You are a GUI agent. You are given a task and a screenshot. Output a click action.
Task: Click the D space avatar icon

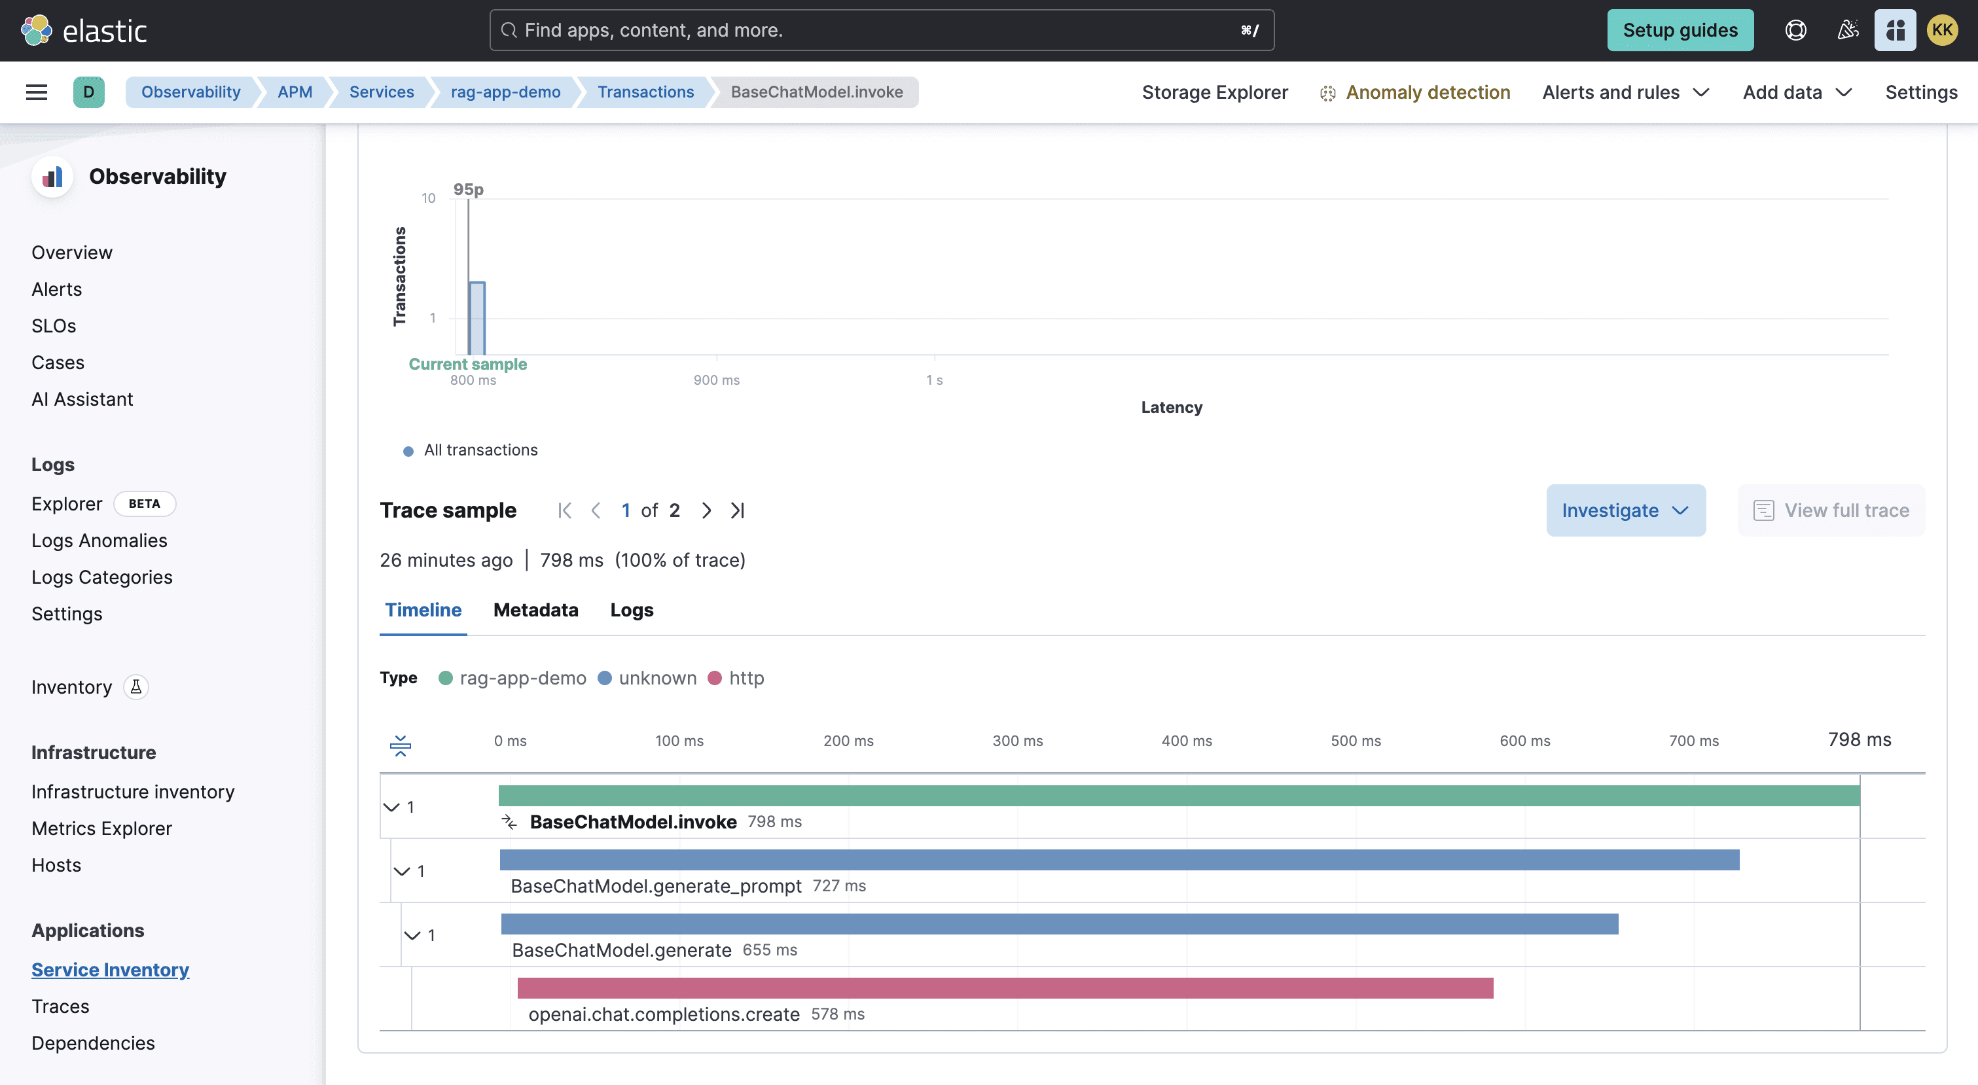(89, 92)
